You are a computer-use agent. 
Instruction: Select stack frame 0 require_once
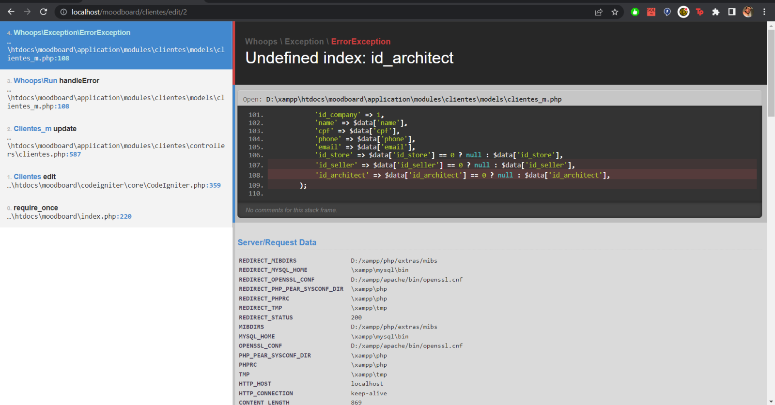tap(116, 212)
